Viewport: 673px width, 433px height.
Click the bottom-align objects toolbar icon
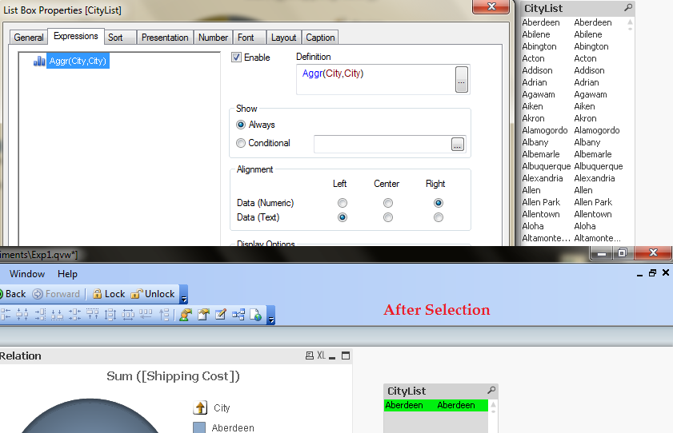coord(57,315)
